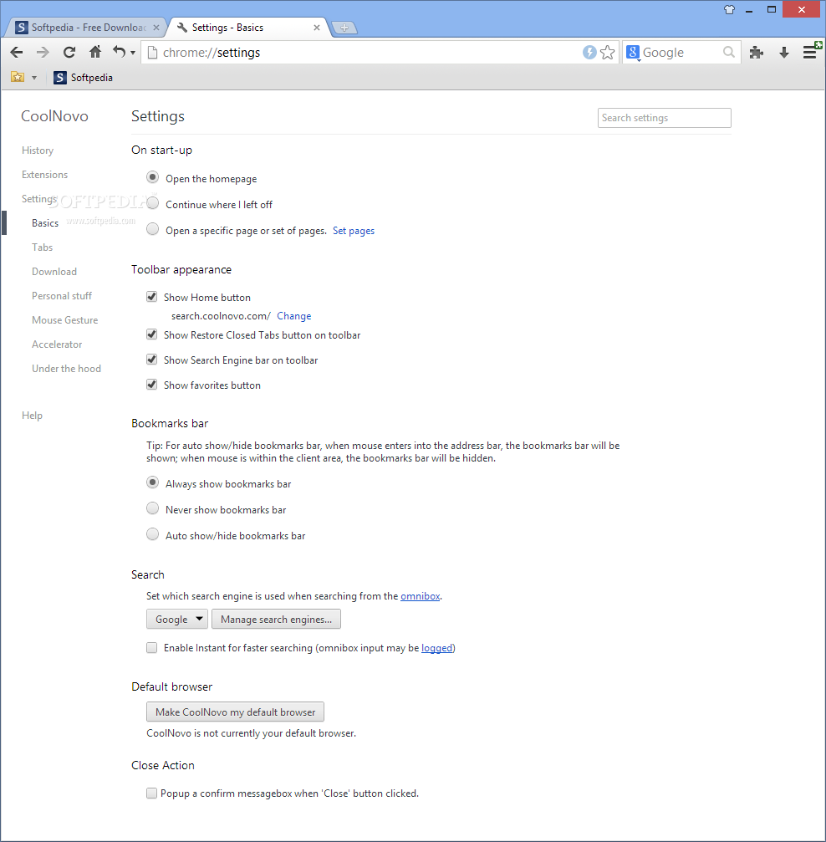Screen dimensions: 826x842
Task: Open the main menu hamburger icon
Action: tap(810, 52)
